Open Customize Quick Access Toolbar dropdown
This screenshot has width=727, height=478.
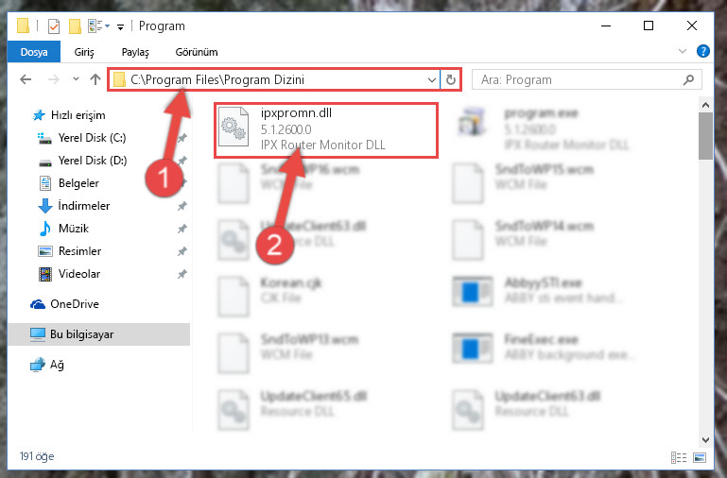(120, 26)
